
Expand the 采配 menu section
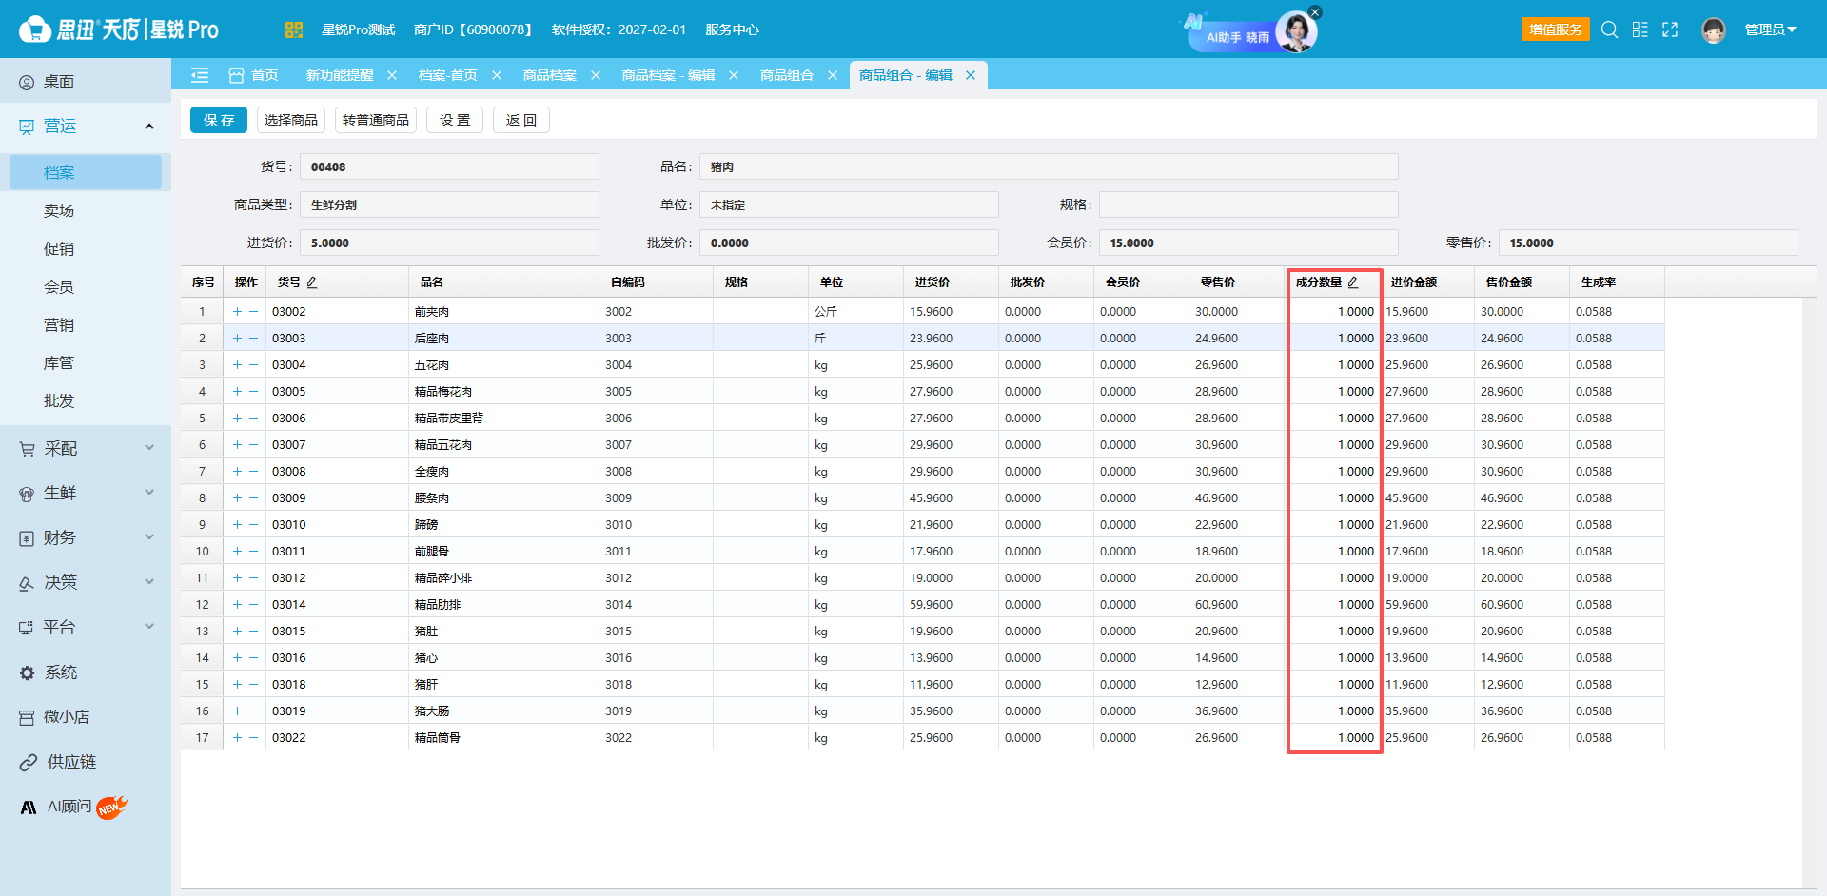click(149, 448)
